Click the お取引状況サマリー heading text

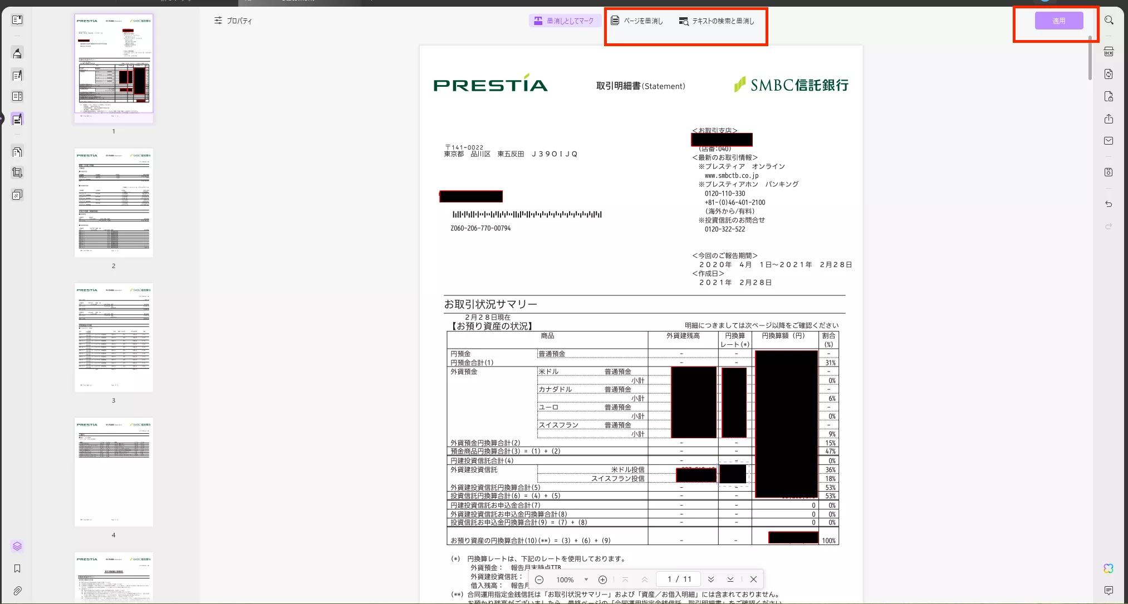pyautogui.click(x=491, y=304)
